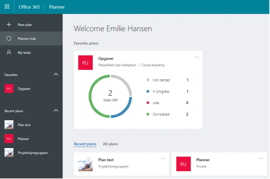Click the gray Not started legend dot
The height and width of the screenshot is (179, 270).
[148, 80]
